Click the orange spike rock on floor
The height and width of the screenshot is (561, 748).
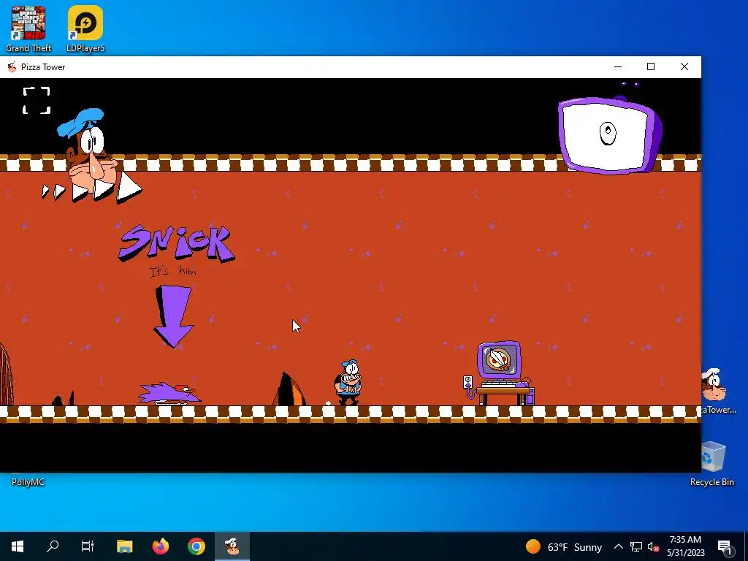pyautogui.click(x=289, y=389)
